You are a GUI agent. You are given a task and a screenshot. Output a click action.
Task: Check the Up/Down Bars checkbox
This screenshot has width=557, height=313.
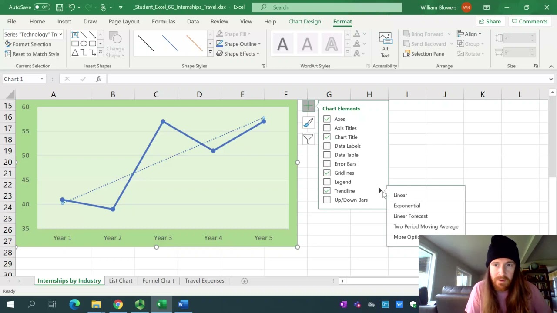coord(327,200)
